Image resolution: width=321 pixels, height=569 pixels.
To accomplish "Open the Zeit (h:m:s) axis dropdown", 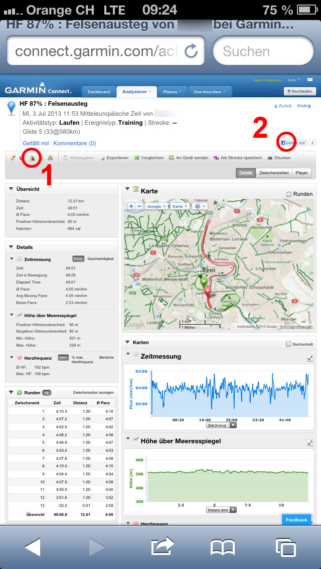I will 221,425.
